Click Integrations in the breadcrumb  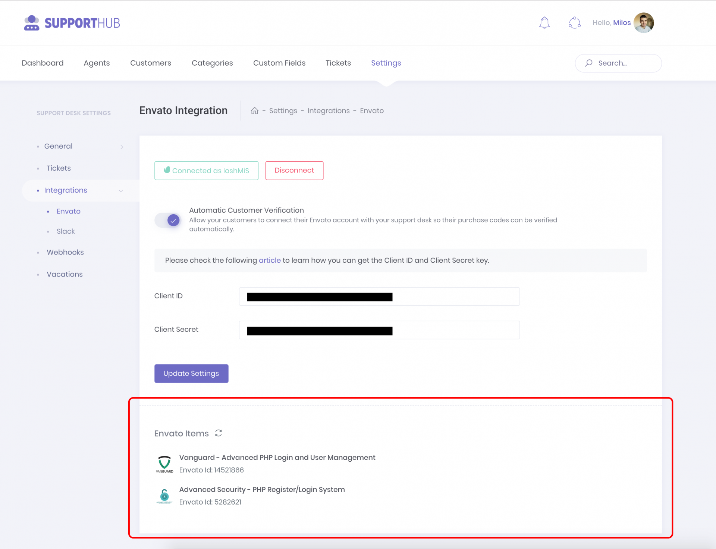tap(329, 110)
